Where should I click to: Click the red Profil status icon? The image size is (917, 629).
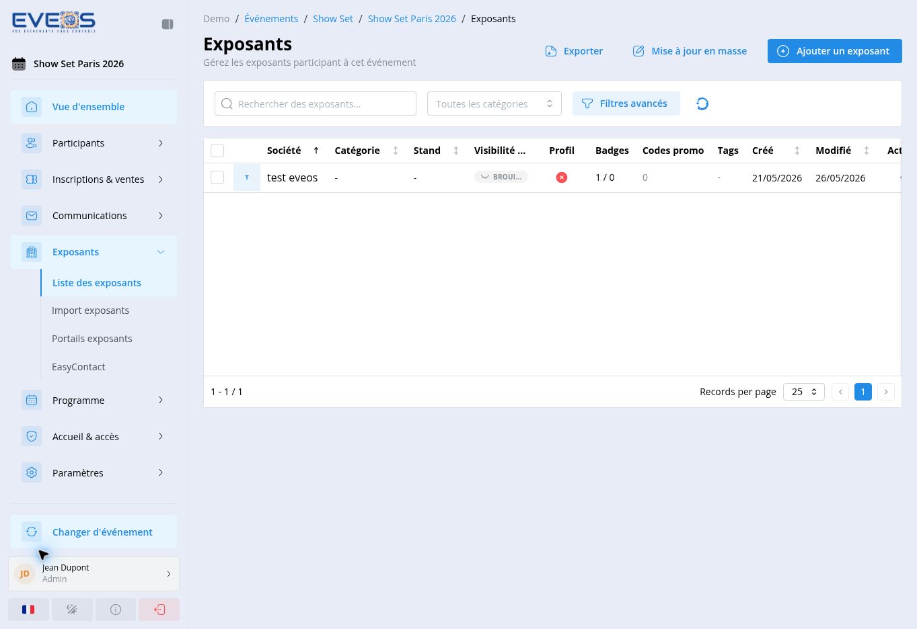pyautogui.click(x=562, y=177)
